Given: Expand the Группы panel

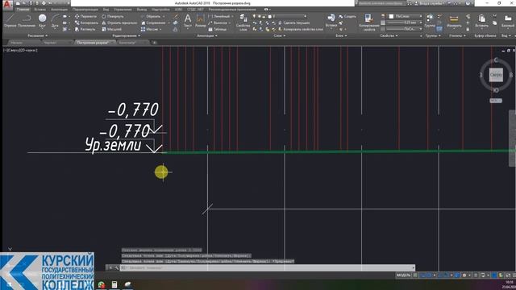Looking at the screenshot, I should 433,35.
